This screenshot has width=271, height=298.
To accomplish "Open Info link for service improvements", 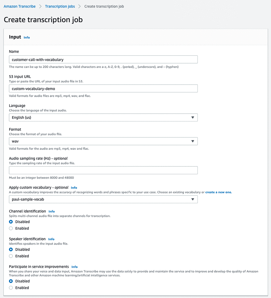I will (x=75, y=267).
